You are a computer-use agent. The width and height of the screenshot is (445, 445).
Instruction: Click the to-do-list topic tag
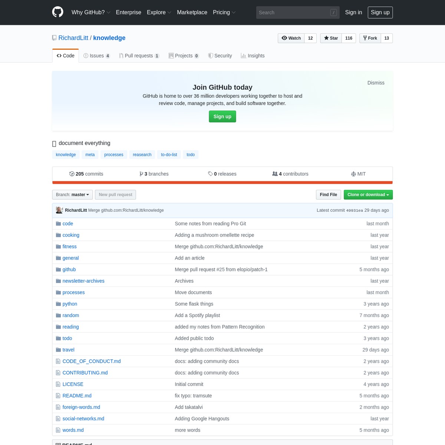169,155
